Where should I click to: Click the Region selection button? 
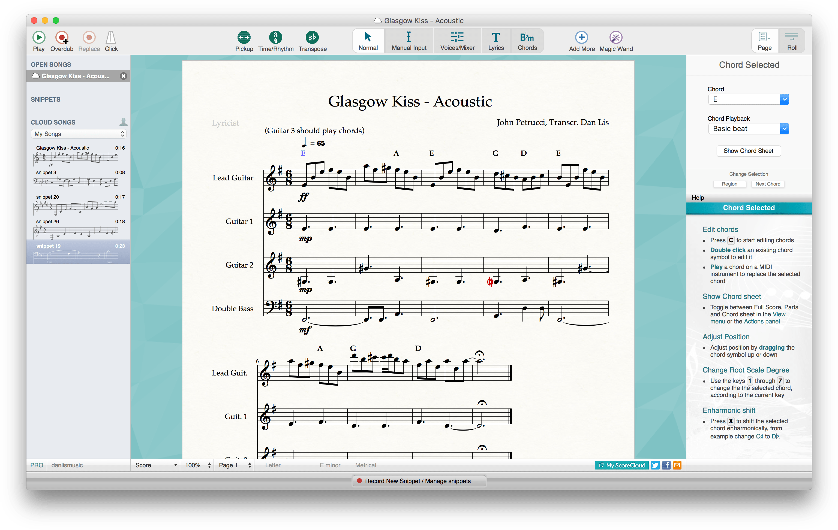729,184
